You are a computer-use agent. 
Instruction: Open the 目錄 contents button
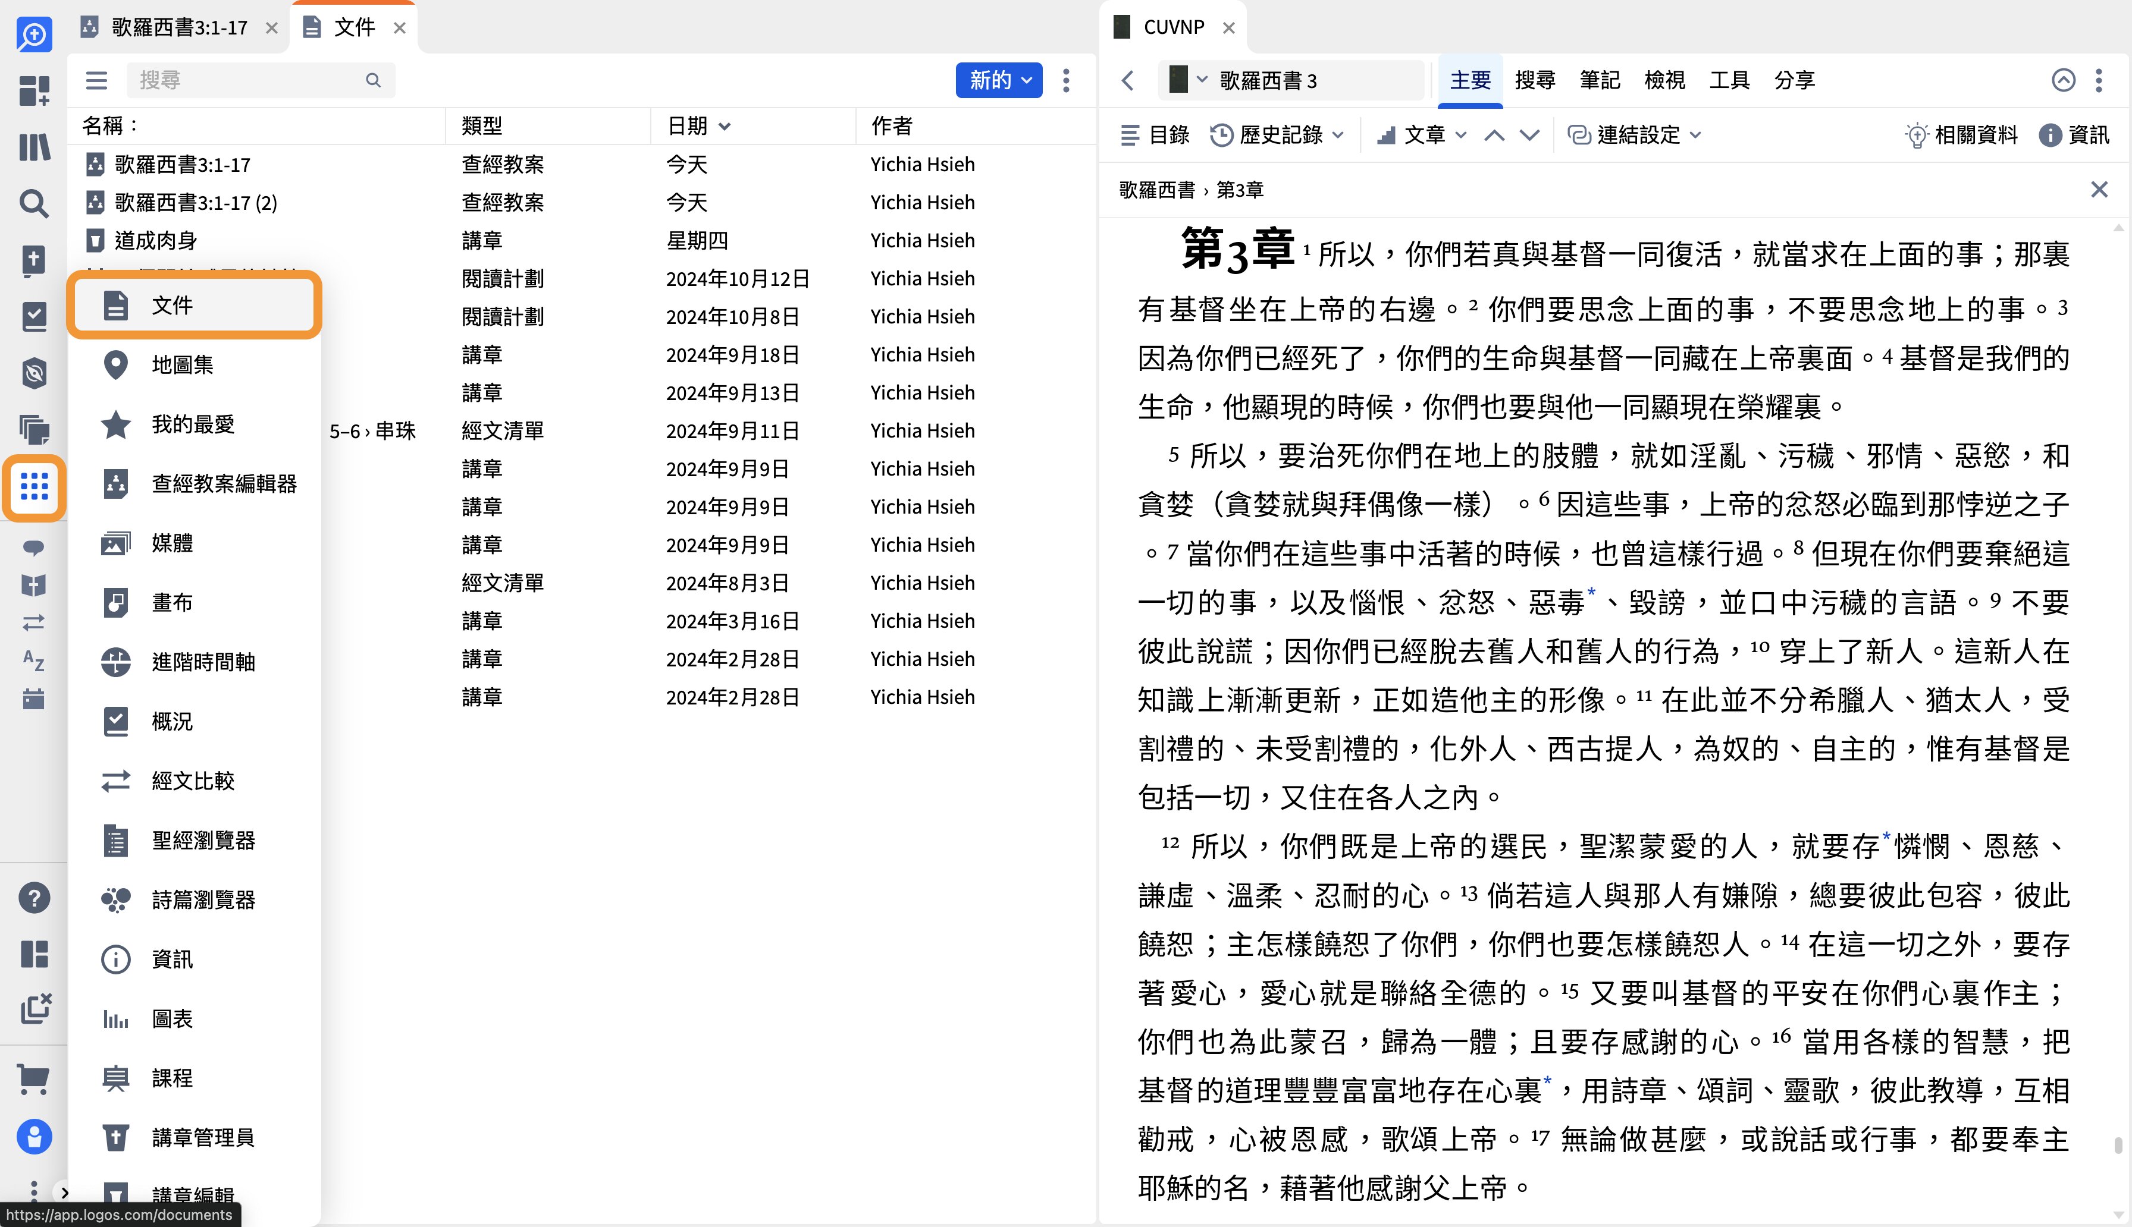[1154, 135]
